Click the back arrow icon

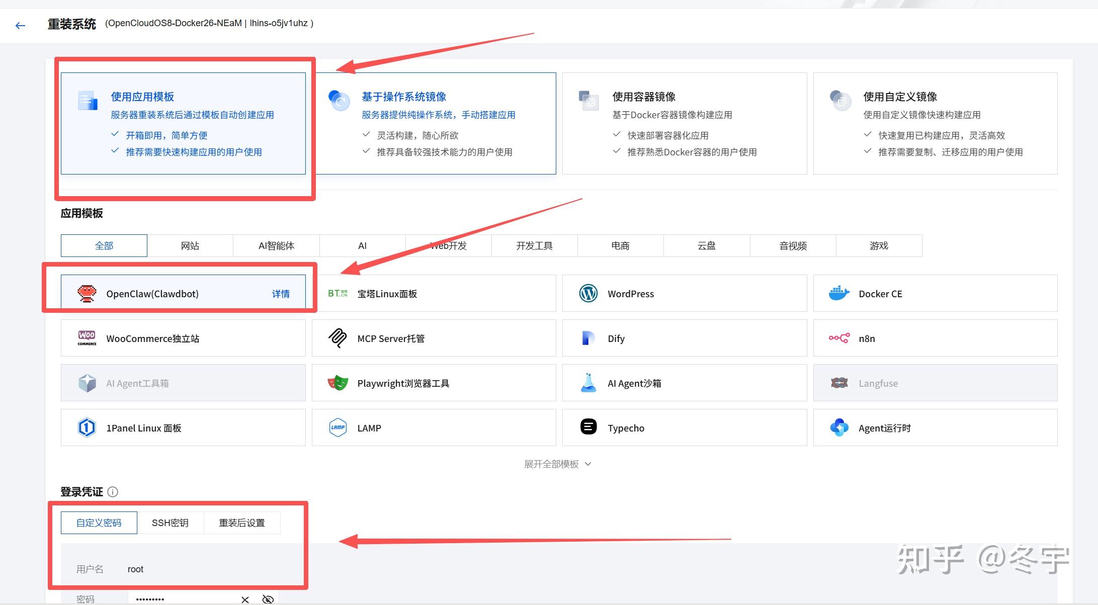[x=20, y=26]
